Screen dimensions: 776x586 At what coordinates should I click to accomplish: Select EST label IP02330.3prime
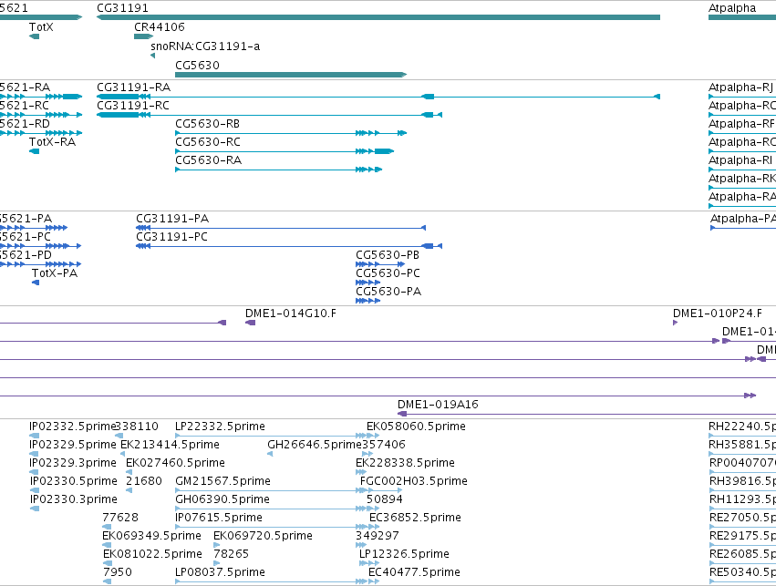pos(74,499)
